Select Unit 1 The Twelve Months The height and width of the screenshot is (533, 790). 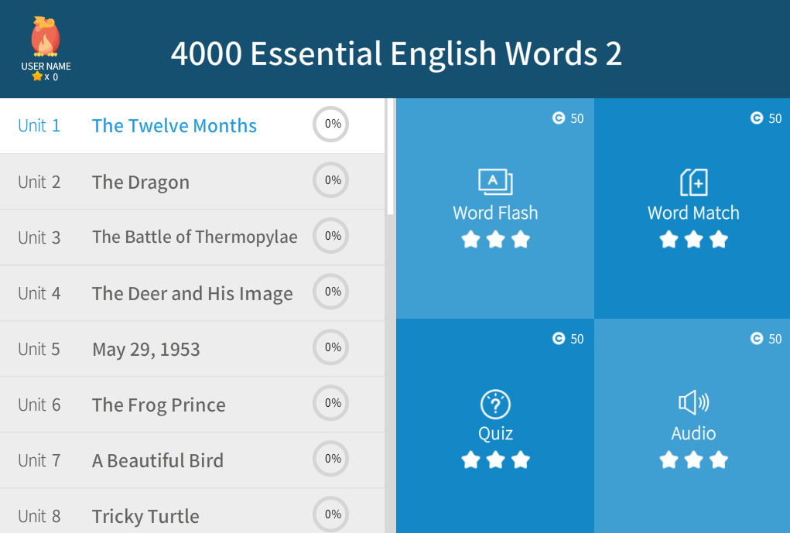tap(192, 125)
